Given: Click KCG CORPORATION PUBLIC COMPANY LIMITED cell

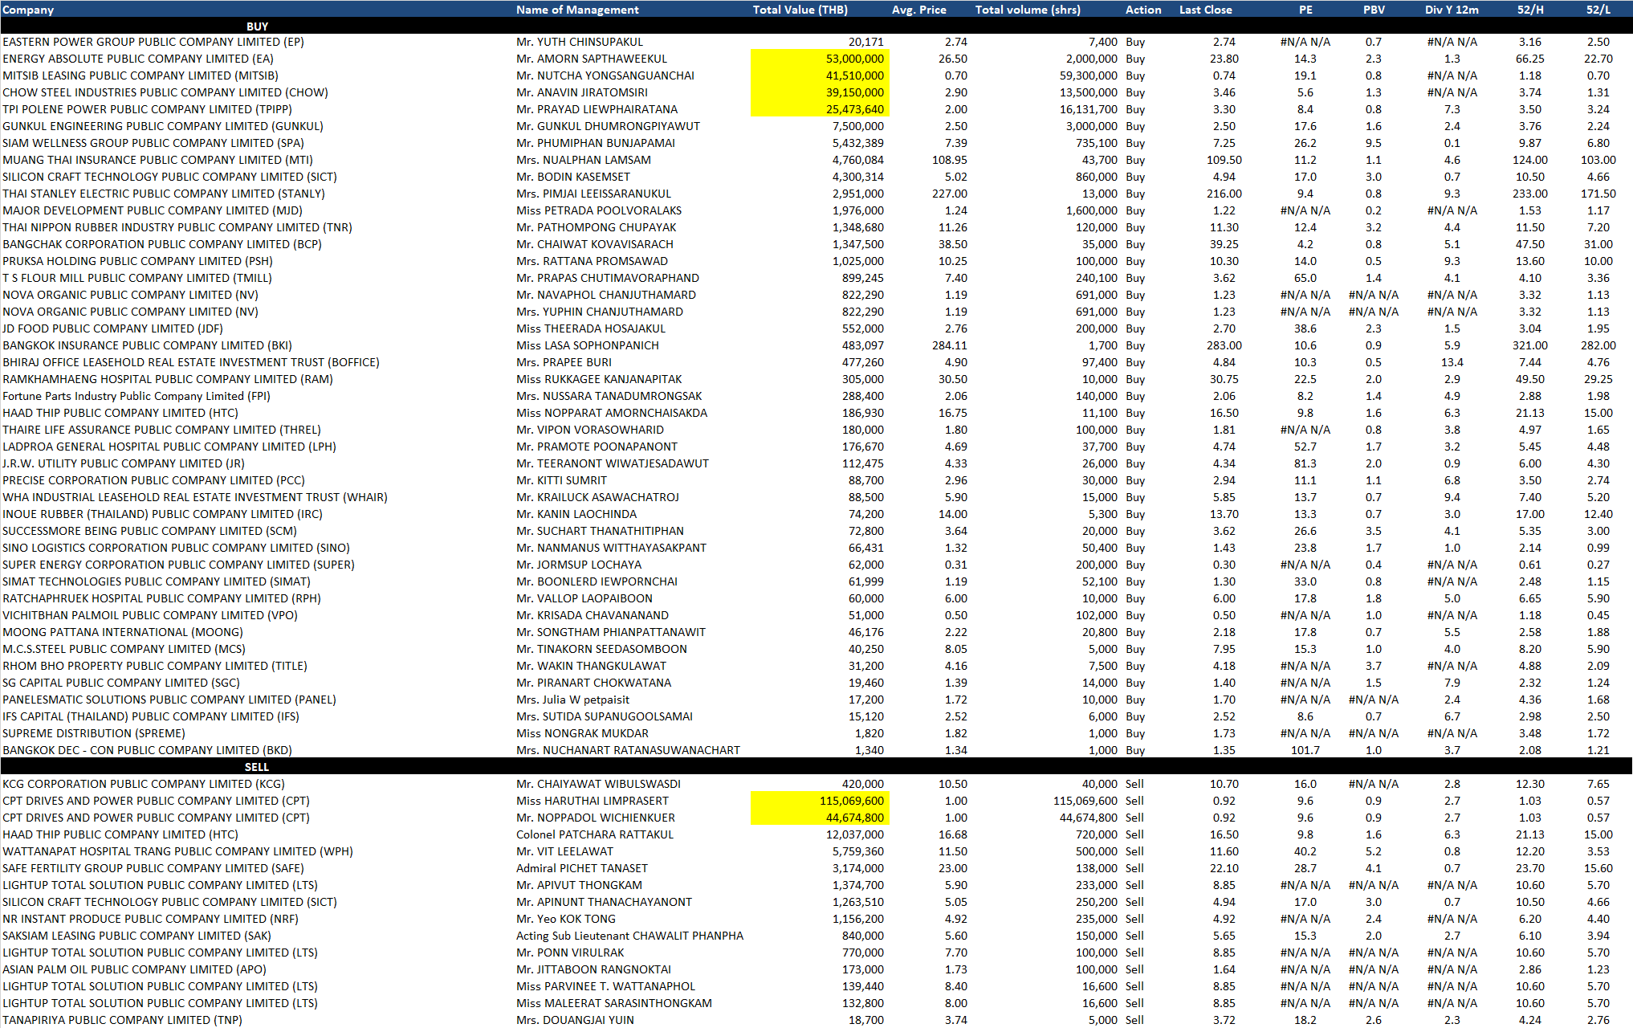Looking at the screenshot, I should 144,784.
